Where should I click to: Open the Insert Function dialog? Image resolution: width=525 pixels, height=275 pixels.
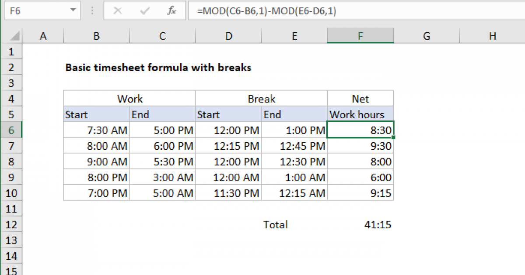coord(171,10)
